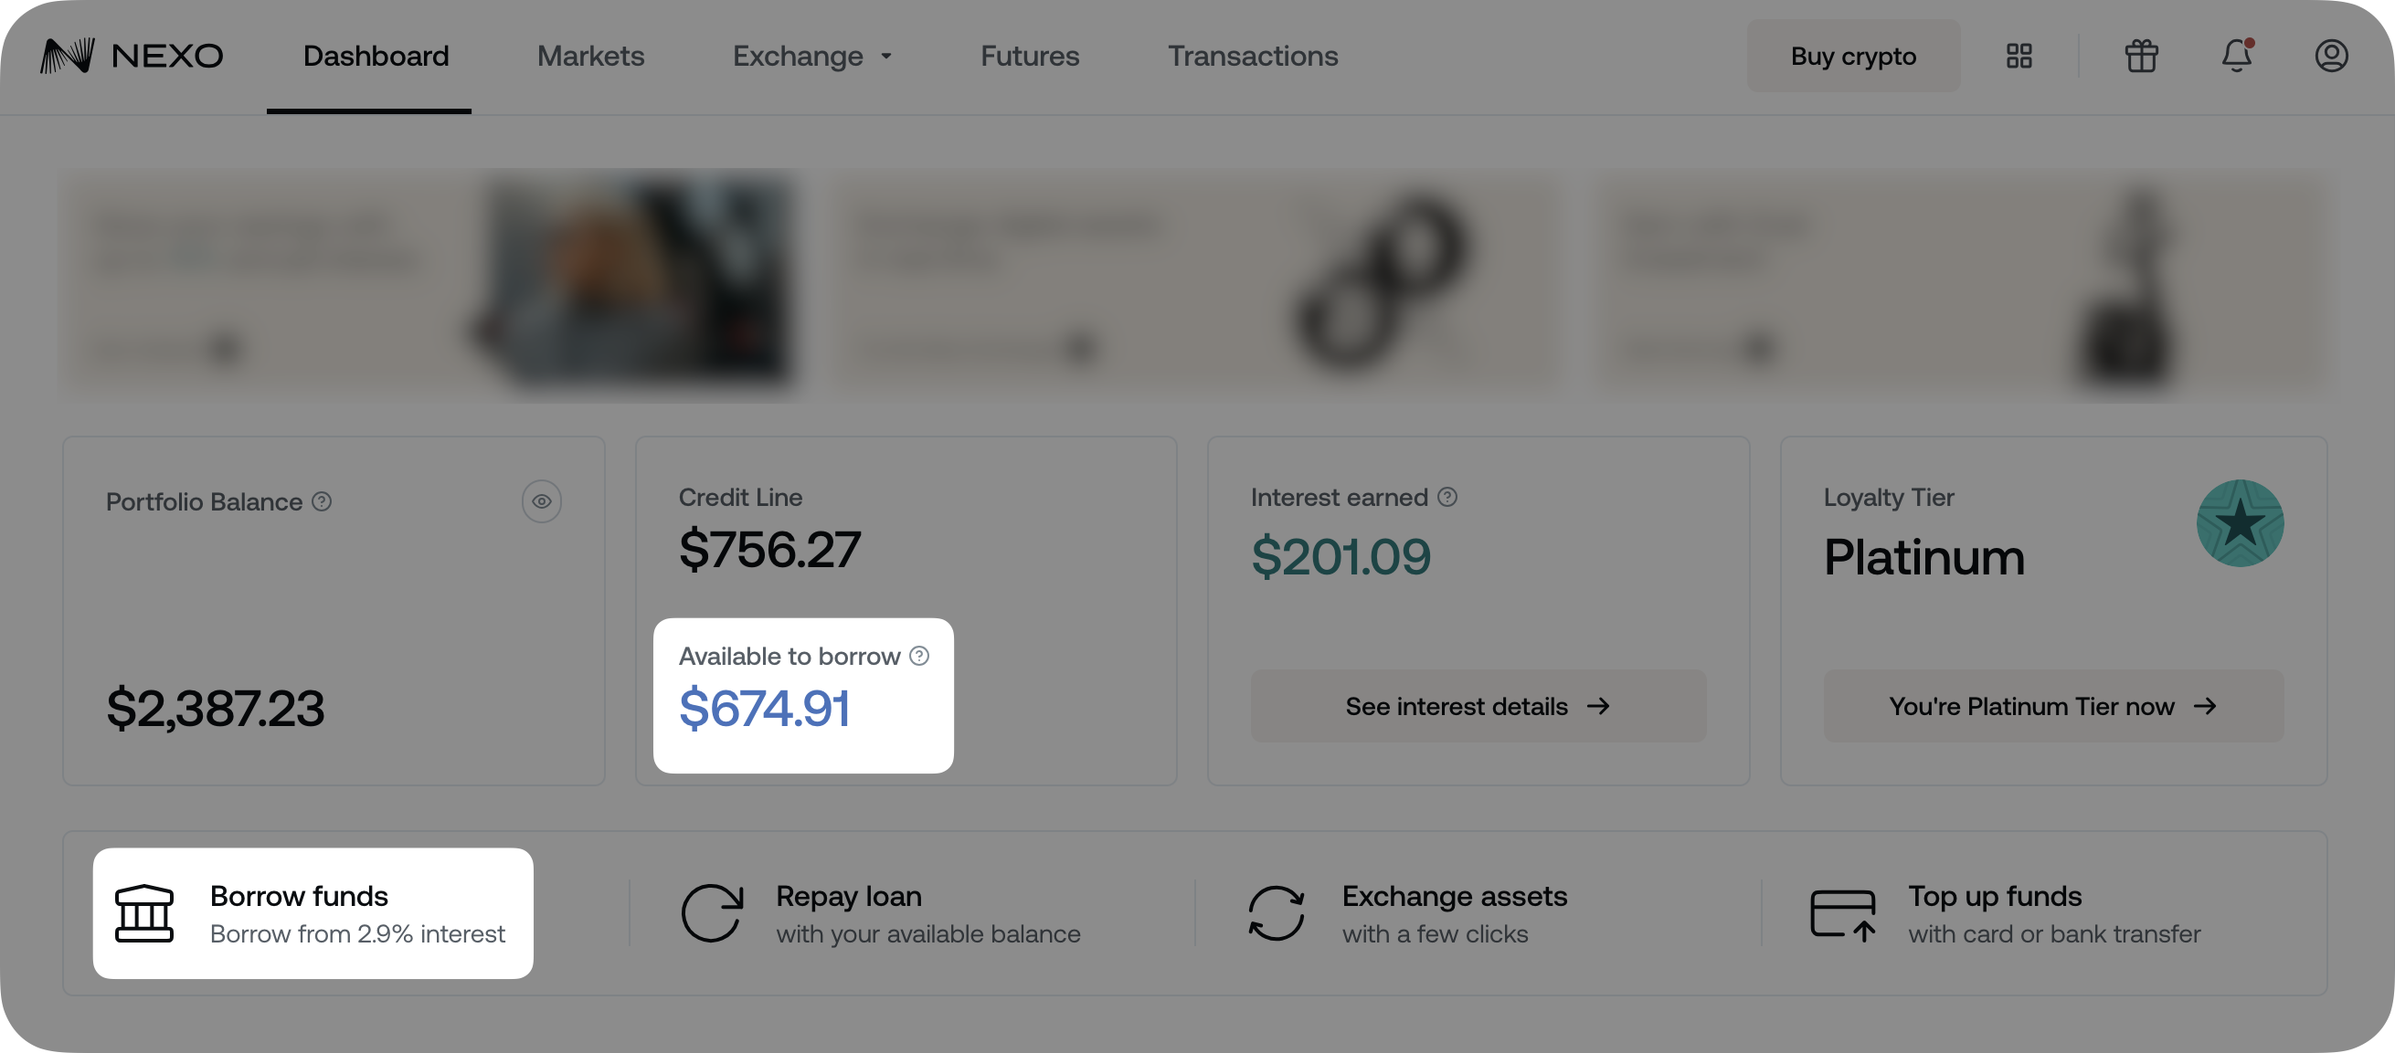
Task: Open the user profile icon
Action: point(2331,57)
